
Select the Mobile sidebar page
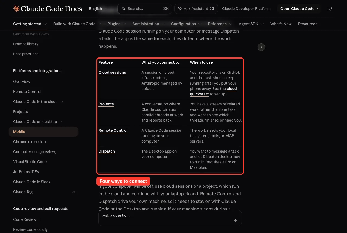pyautogui.click(x=43, y=132)
